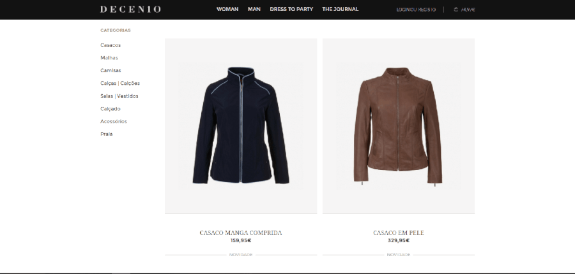This screenshot has width=575, height=274.
Task: Open the brown leather jacket product image
Action: pyautogui.click(x=399, y=126)
